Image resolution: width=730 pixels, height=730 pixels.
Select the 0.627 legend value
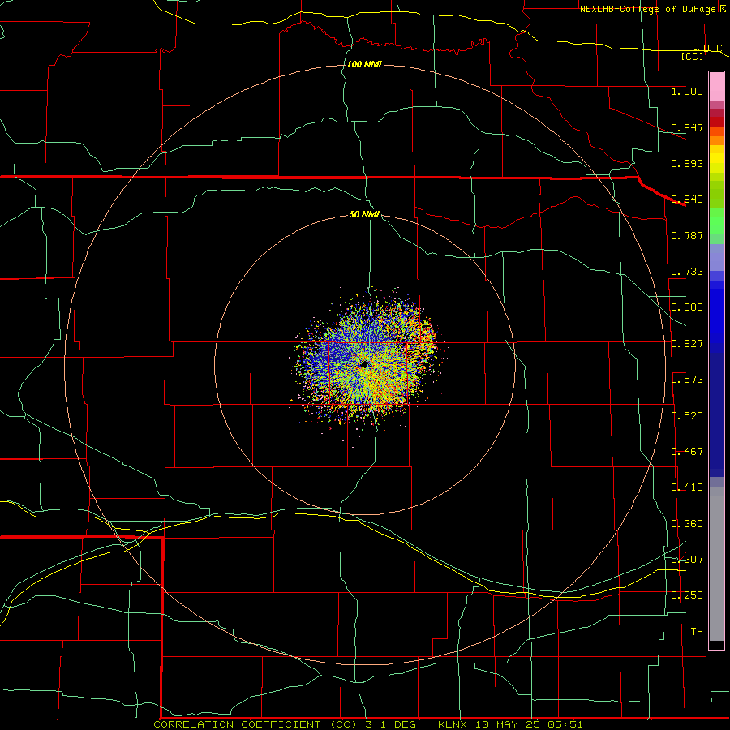point(687,344)
